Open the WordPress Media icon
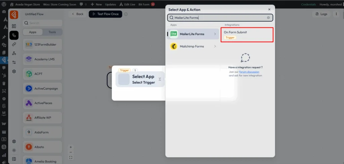The height and width of the screenshot is (164, 344). click(4, 45)
